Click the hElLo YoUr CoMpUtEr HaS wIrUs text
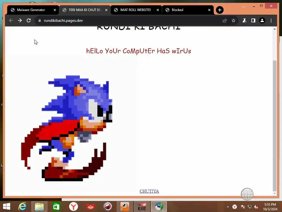The image size is (282, 212). (139, 51)
